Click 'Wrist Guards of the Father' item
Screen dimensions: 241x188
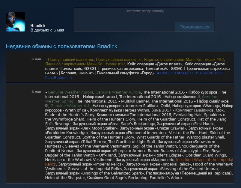[160, 137]
